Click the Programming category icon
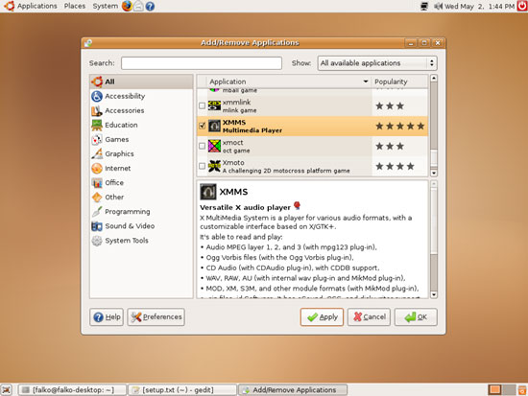 pos(97,212)
